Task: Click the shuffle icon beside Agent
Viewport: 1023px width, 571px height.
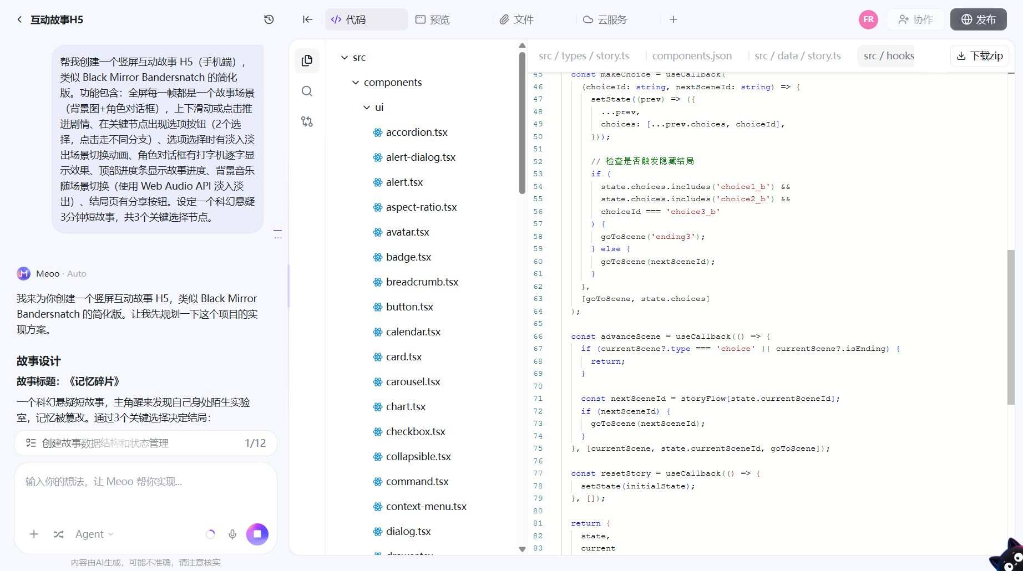Action: pyautogui.click(x=58, y=534)
